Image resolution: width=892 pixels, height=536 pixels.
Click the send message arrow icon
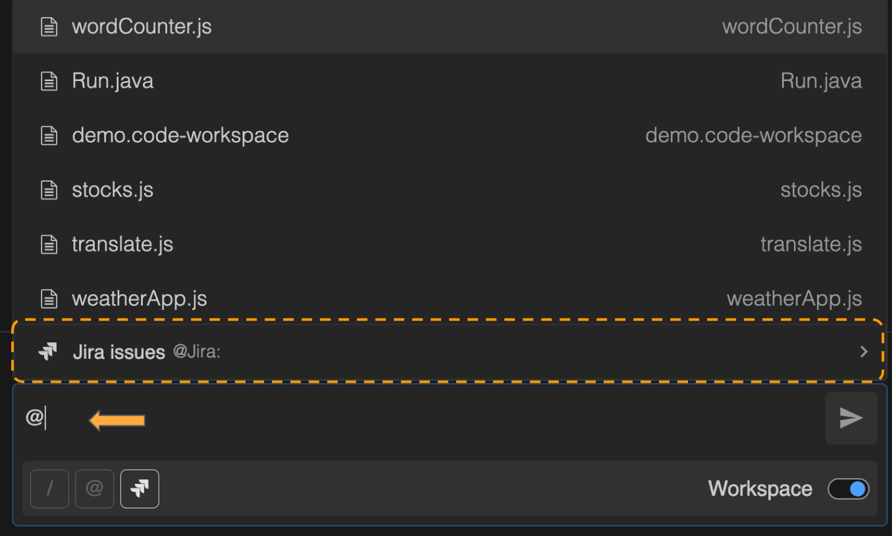click(x=851, y=418)
